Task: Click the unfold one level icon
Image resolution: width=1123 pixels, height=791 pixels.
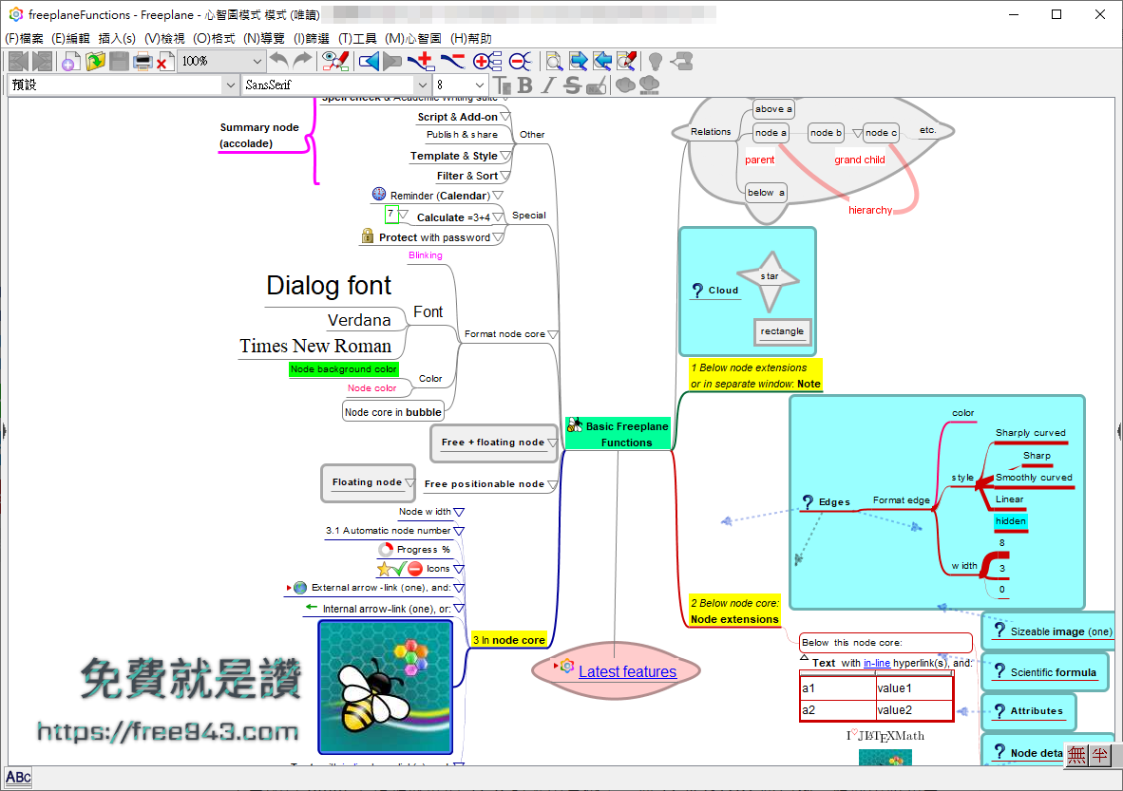Action: point(486,62)
